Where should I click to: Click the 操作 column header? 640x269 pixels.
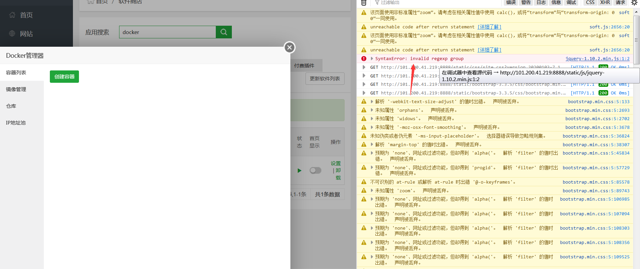pyautogui.click(x=336, y=142)
